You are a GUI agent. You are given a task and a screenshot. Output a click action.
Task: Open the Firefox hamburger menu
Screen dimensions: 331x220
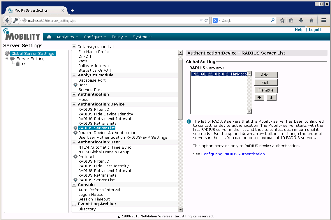(x=323, y=20)
